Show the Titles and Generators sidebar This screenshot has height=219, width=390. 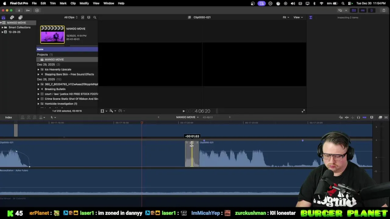click(20, 17)
